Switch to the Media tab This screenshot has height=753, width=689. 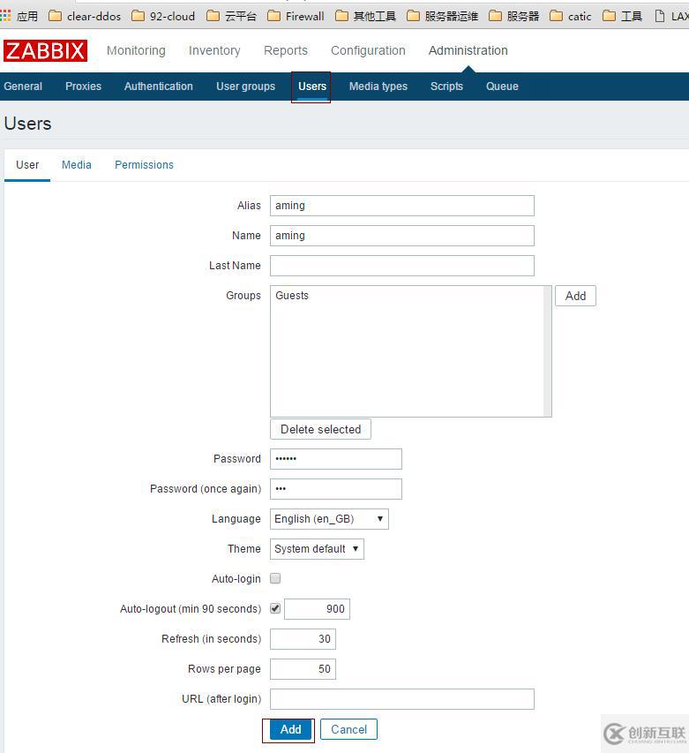click(x=76, y=165)
